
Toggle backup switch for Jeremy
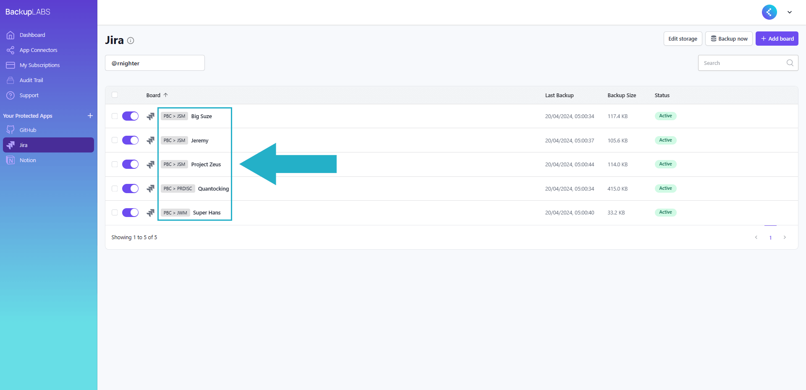tap(130, 140)
